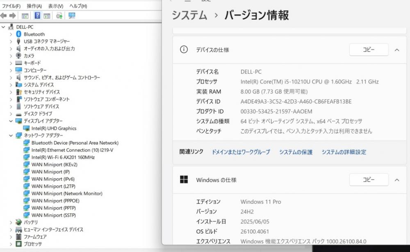Click the info circle icon beside デバイスの仕様

[184, 50]
